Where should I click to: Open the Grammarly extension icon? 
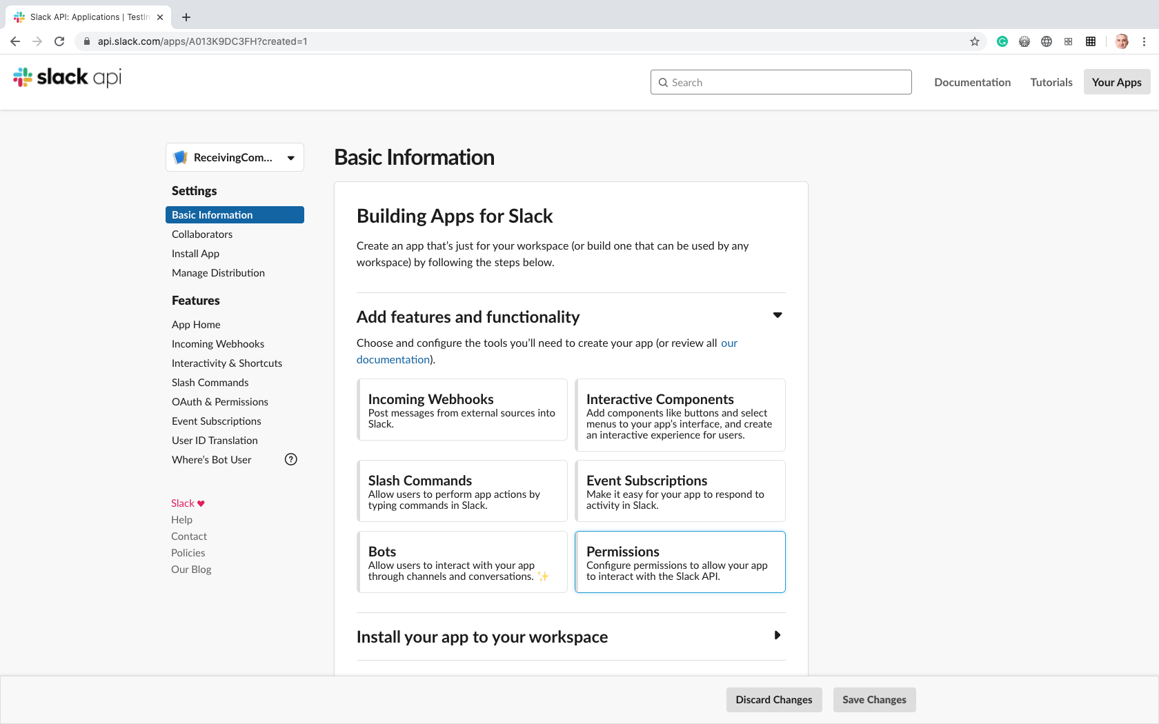[x=1002, y=41]
